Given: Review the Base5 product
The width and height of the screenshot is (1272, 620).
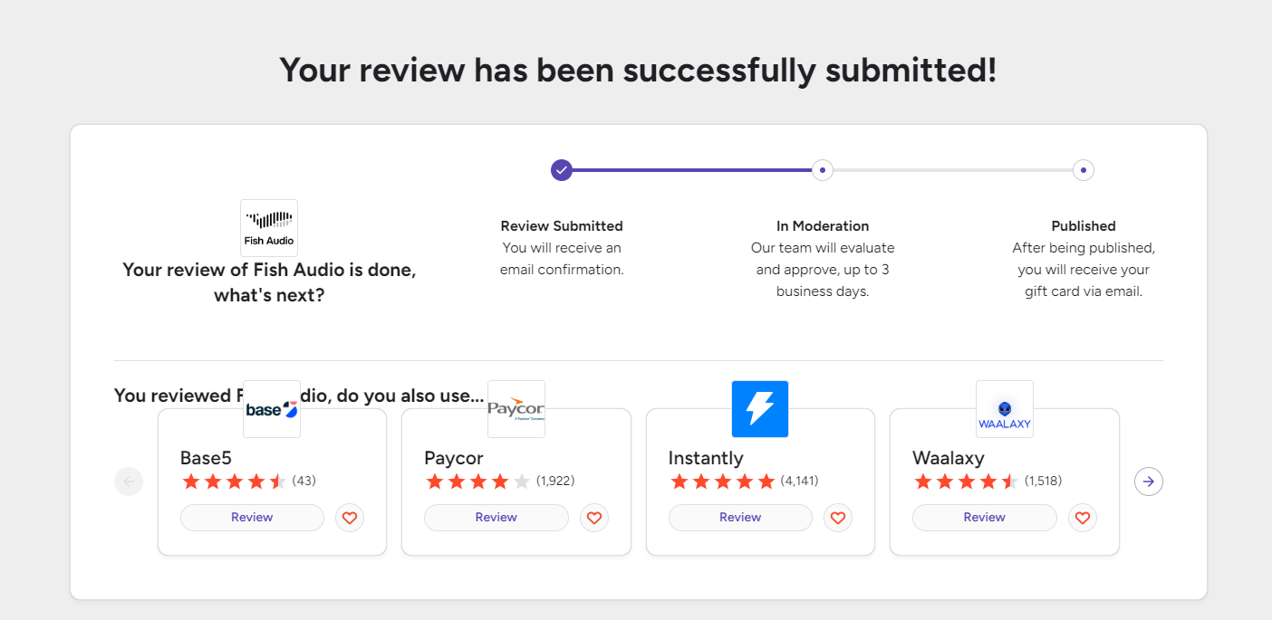Looking at the screenshot, I should pos(252,518).
